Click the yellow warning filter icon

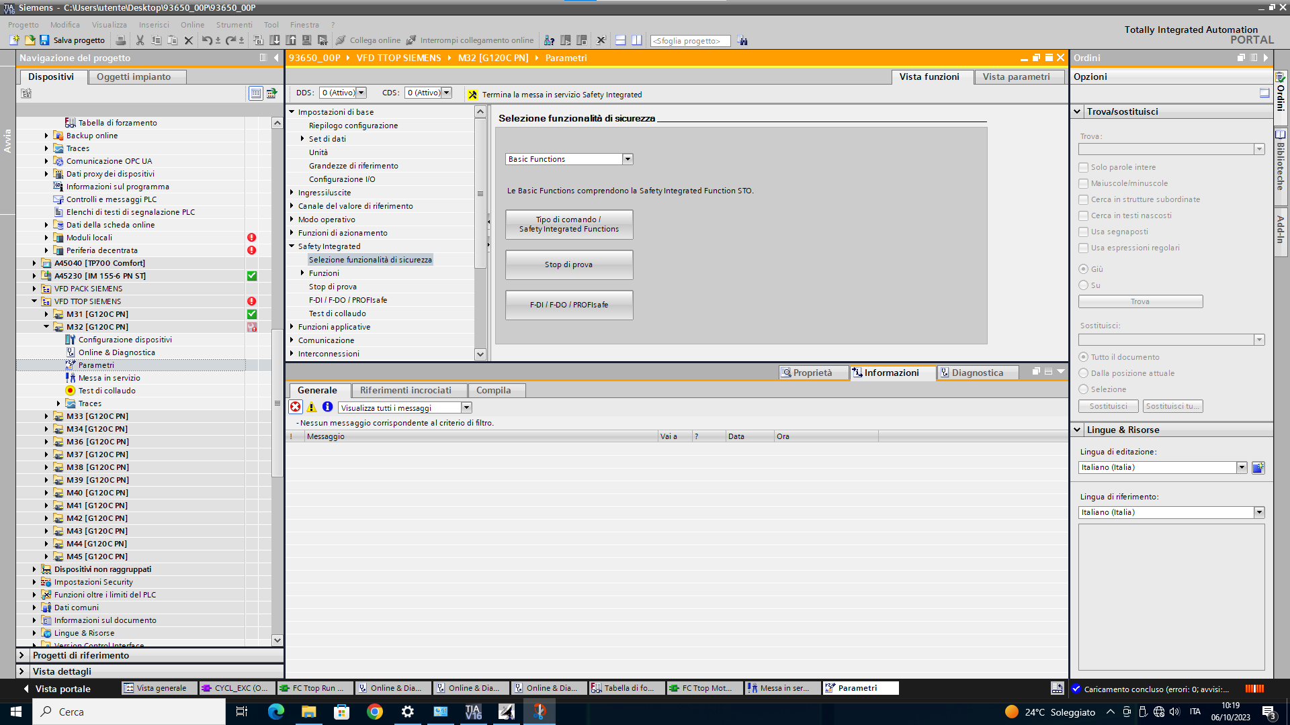(312, 407)
